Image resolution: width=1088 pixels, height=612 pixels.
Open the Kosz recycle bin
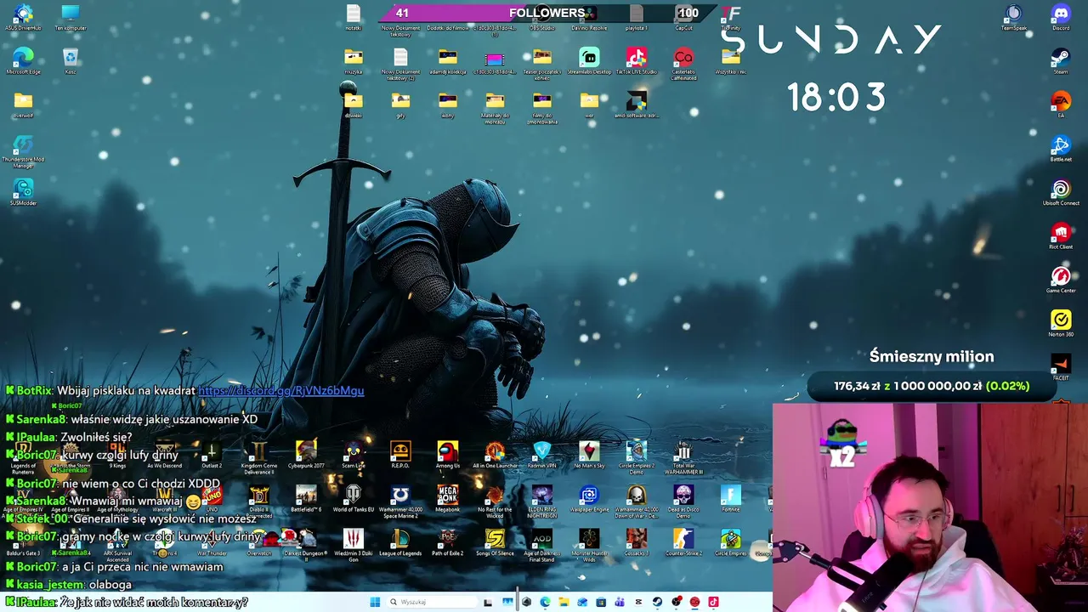(71, 60)
